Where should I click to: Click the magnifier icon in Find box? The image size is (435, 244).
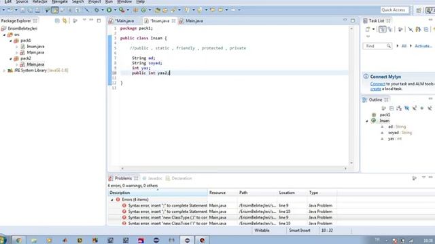[x=389, y=46]
